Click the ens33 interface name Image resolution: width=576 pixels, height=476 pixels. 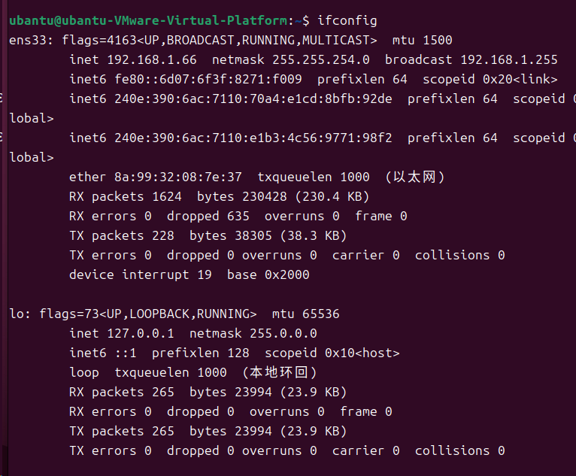coord(28,40)
